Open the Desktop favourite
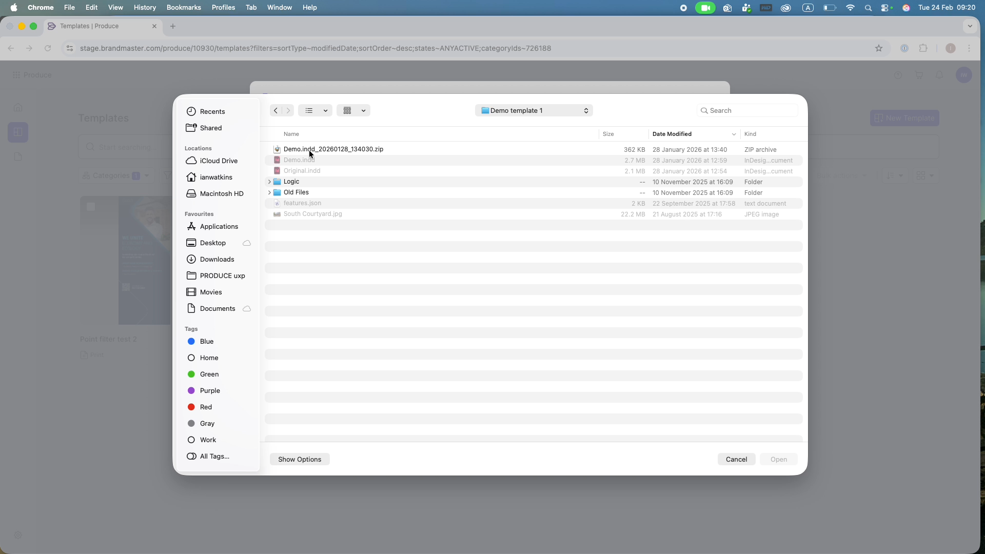985x554 pixels. pos(206,243)
